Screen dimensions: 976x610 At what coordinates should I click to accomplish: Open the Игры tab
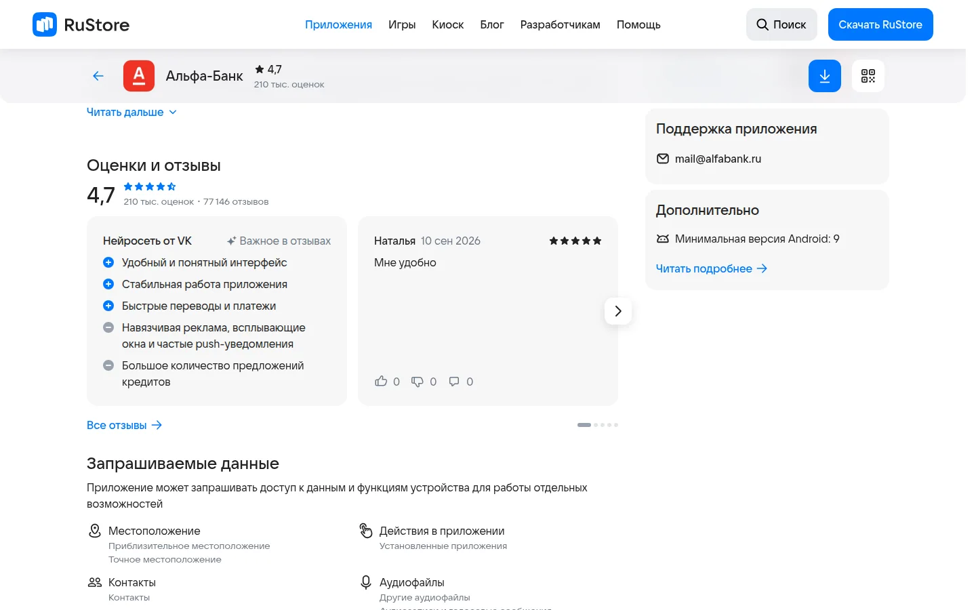click(x=402, y=24)
